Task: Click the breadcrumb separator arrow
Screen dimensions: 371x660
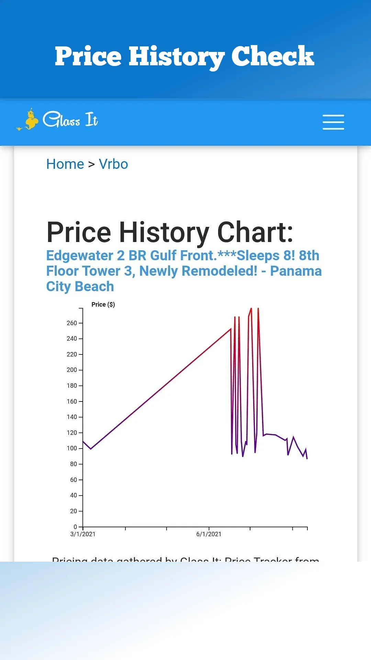Action: tap(91, 164)
